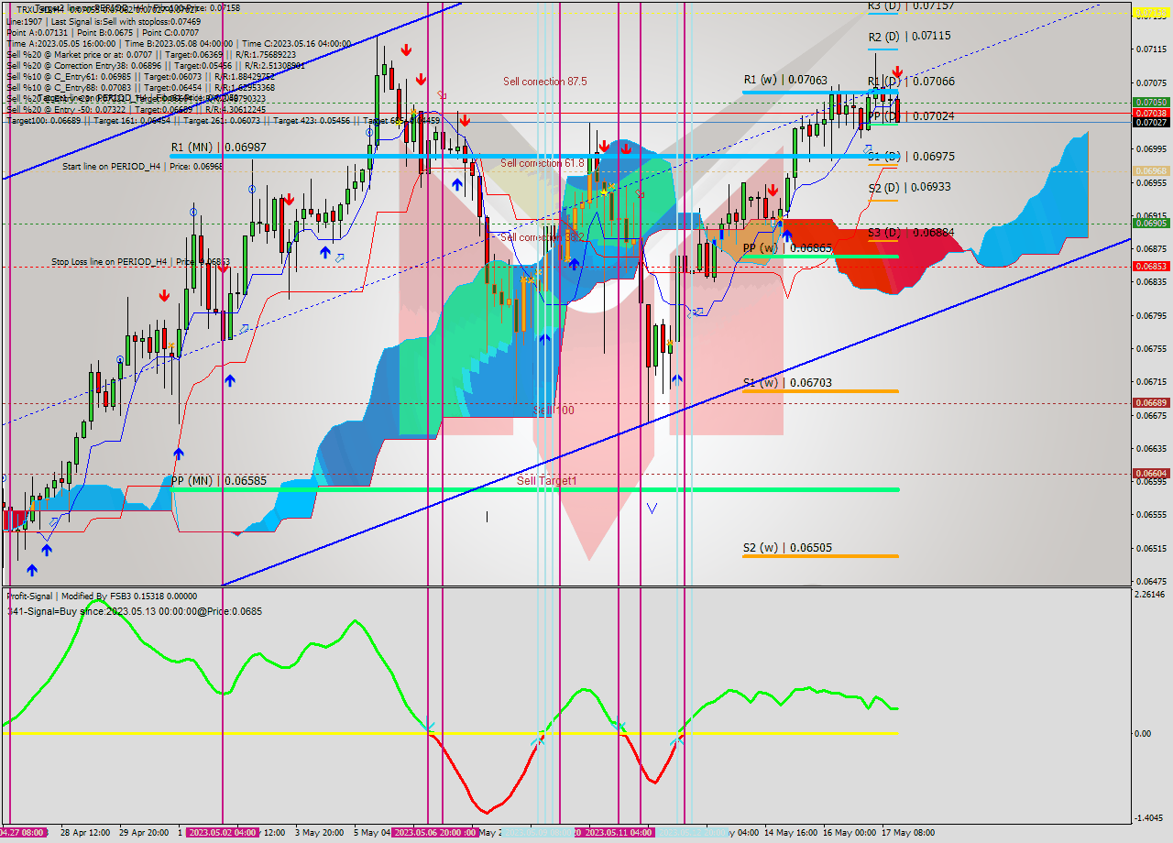Click the blue V mark below Sell Target1
Viewport: 1173px width, 843px height.
click(652, 508)
